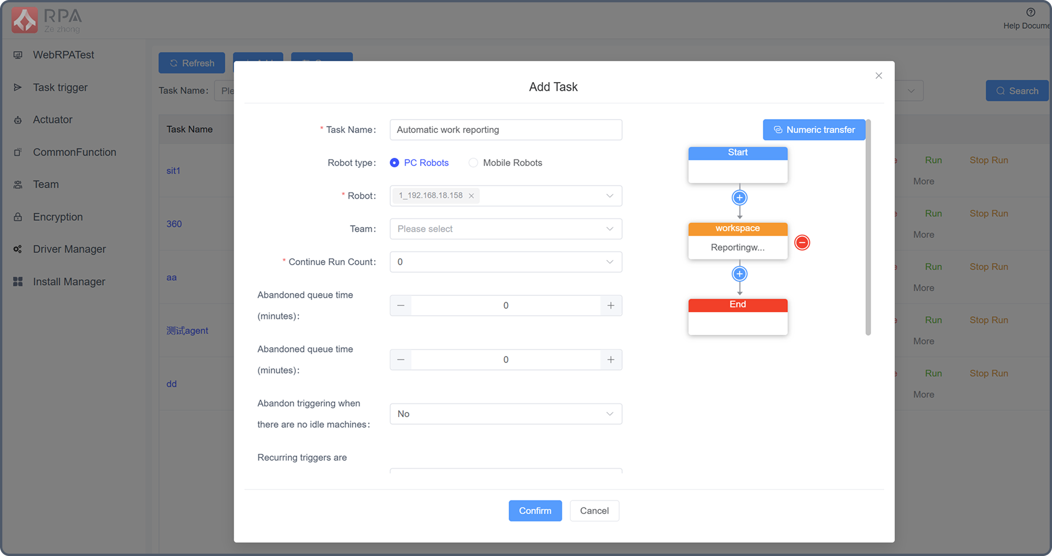Viewport: 1052px width, 556px height.
Task: Open the 测试agent task link
Action: 187,331
